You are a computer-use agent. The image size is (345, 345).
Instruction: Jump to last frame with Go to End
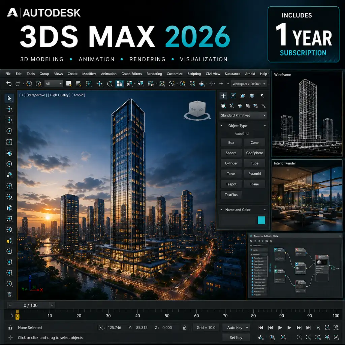point(309,327)
